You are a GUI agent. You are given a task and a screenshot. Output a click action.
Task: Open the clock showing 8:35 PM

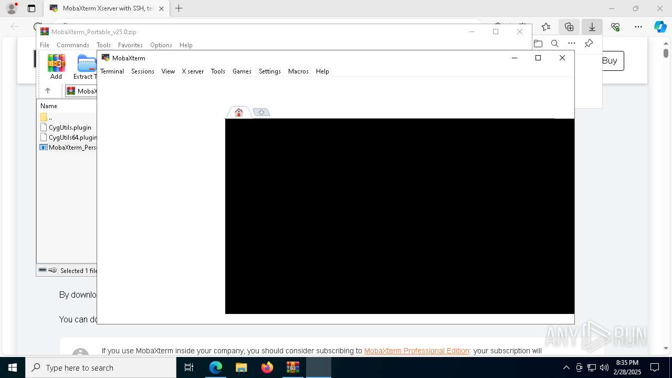[627, 367]
